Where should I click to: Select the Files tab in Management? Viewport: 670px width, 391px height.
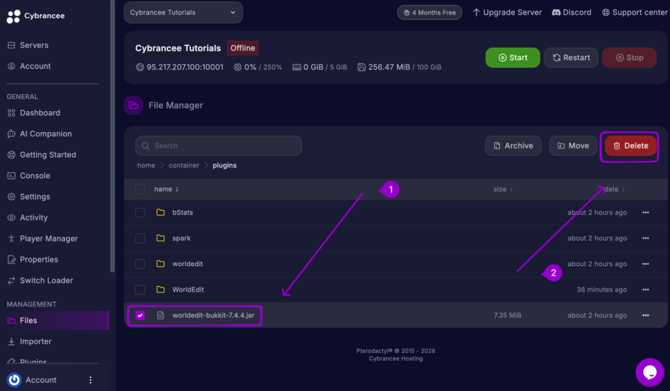pyautogui.click(x=54, y=320)
